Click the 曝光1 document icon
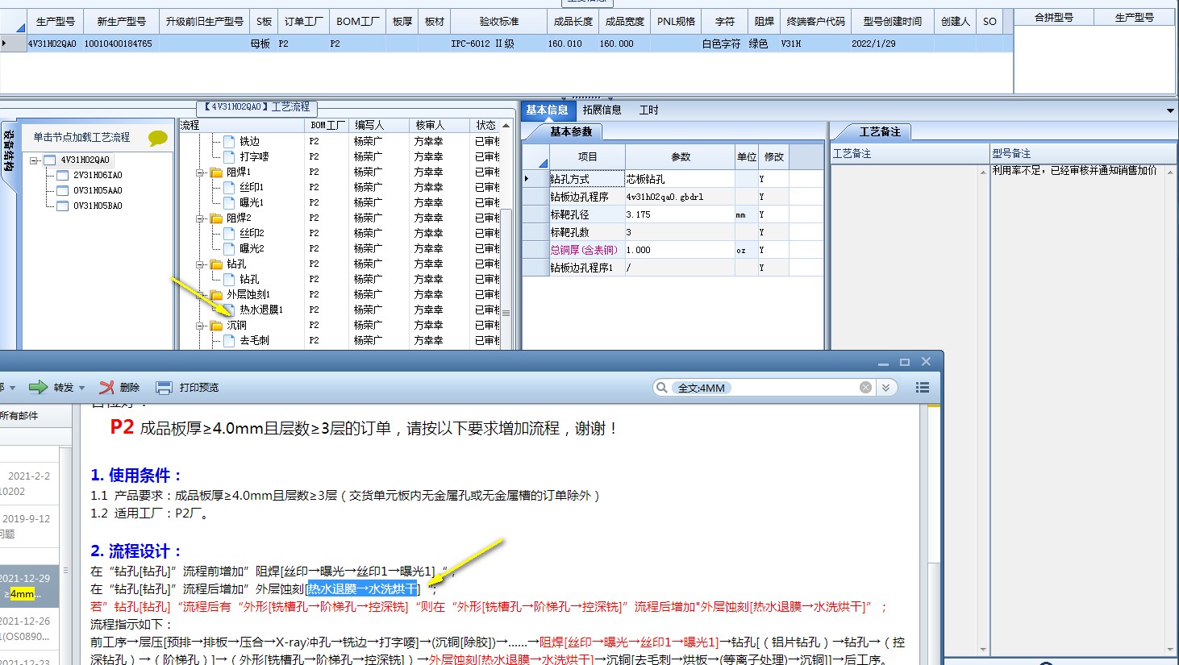Screen dimensions: 1179x665 coord(229,202)
